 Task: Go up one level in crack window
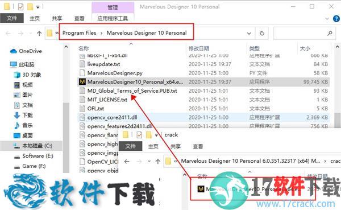158,162
